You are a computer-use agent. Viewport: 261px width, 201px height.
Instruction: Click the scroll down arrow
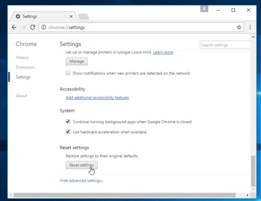(253, 189)
